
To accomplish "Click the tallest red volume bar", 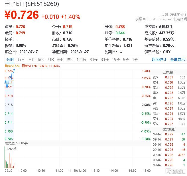I will [9, 161].
